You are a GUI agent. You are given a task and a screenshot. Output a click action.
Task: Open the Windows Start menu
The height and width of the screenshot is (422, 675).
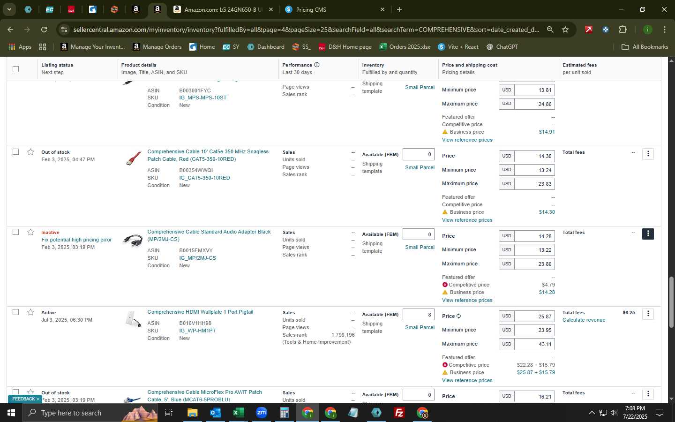coord(11,413)
